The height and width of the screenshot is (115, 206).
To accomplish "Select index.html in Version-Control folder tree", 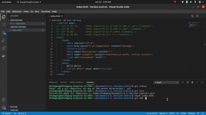I will (27, 30).
